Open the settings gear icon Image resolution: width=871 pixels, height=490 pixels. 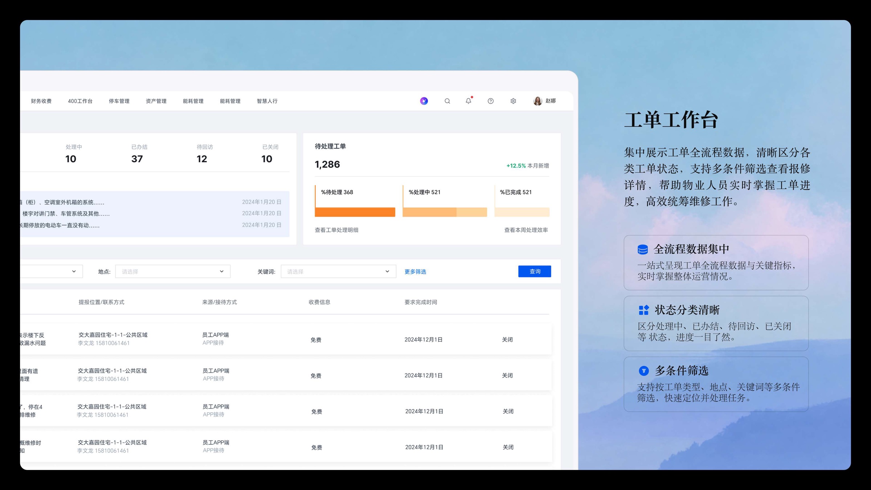pyautogui.click(x=513, y=101)
